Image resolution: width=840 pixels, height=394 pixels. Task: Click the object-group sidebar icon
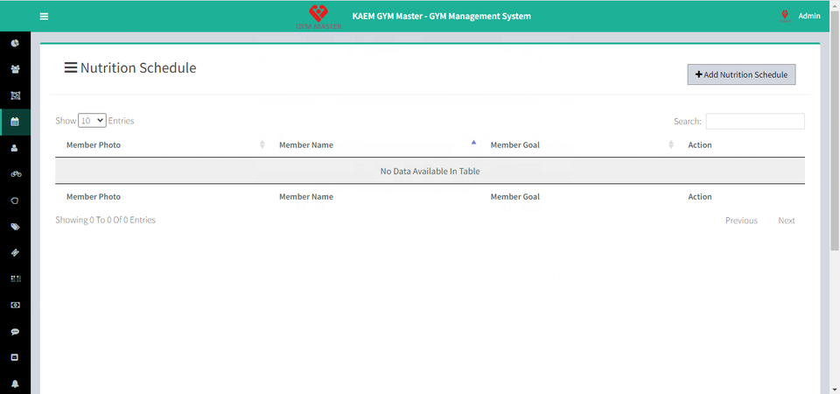pyautogui.click(x=15, y=95)
